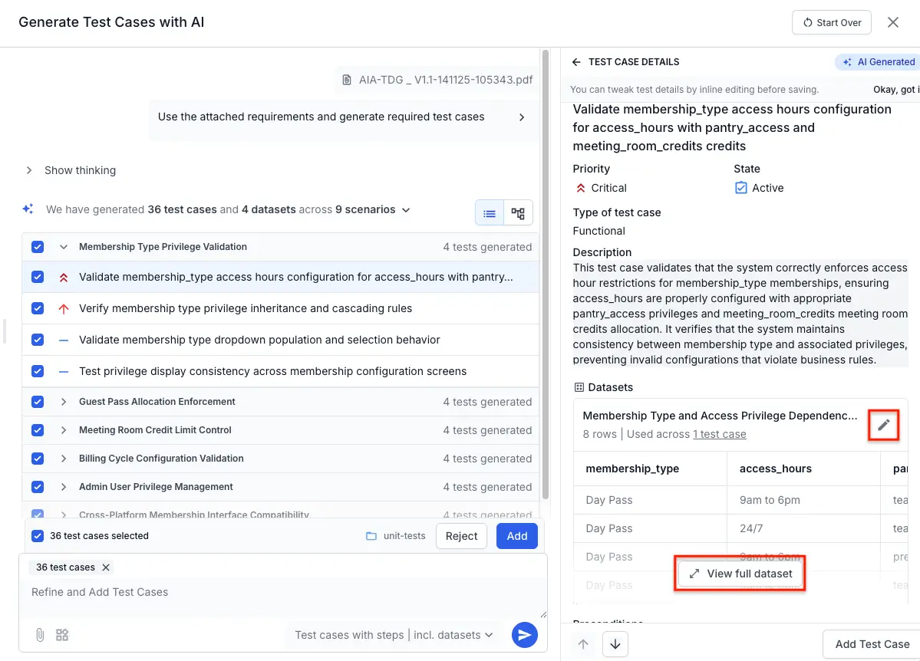The width and height of the screenshot is (920, 661).
Task: Open the prompt templates grid icon
Action: (x=63, y=635)
